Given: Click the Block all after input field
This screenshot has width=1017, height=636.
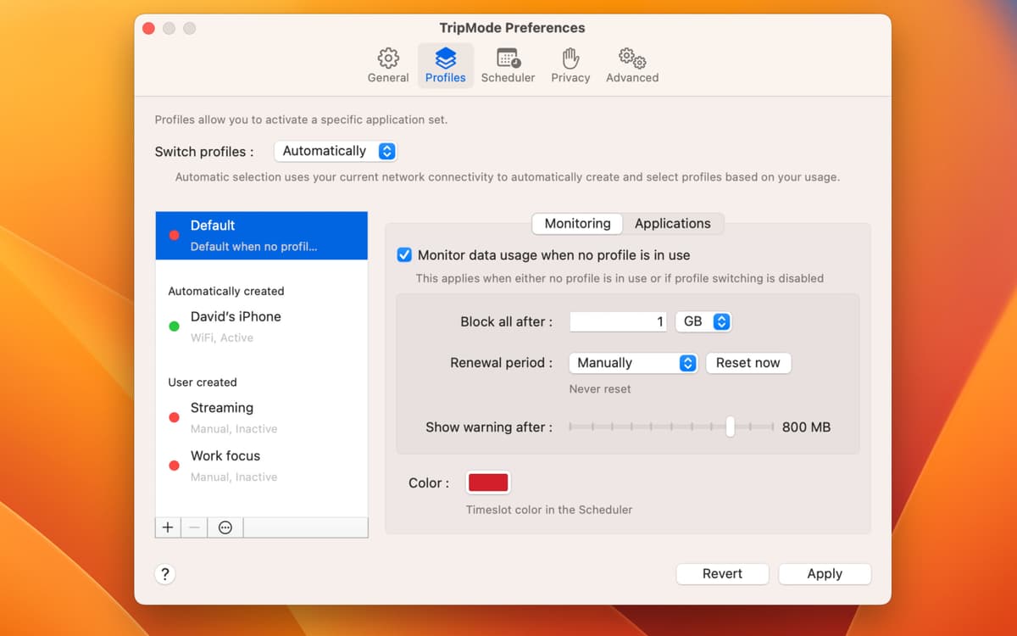Looking at the screenshot, I should pyautogui.click(x=619, y=321).
